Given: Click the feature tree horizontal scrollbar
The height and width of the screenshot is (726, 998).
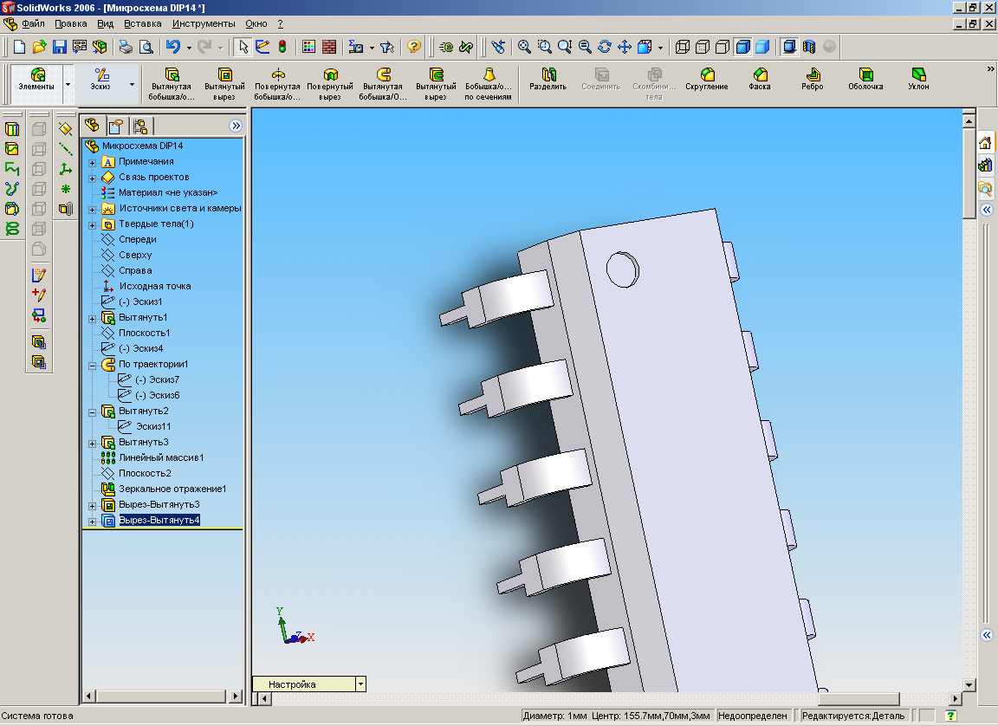Looking at the screenshot, I should (162, 696).
